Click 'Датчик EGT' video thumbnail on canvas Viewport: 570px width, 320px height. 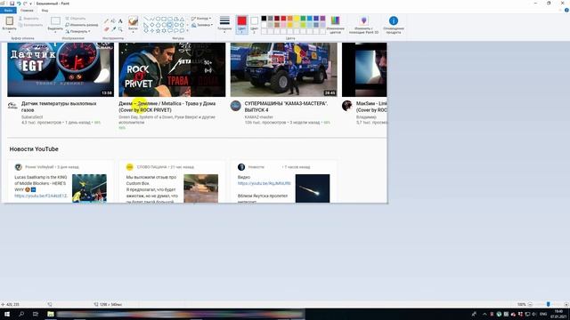[x=61, y=69]
